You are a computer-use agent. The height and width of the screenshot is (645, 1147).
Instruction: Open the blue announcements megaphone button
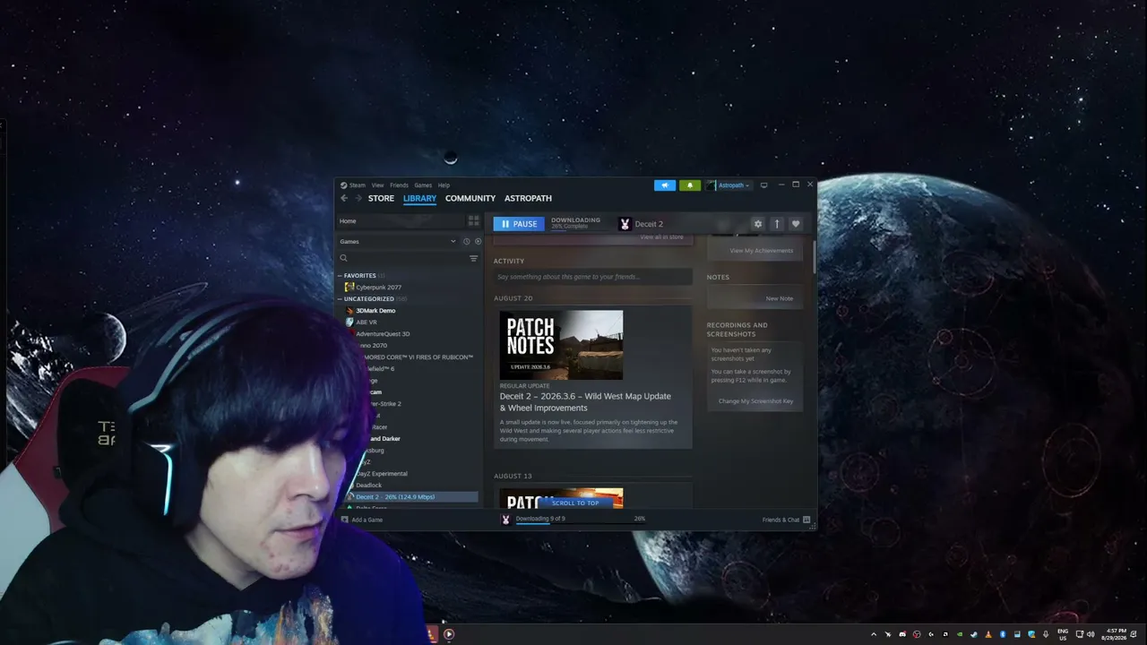click(x=665, y=185)
